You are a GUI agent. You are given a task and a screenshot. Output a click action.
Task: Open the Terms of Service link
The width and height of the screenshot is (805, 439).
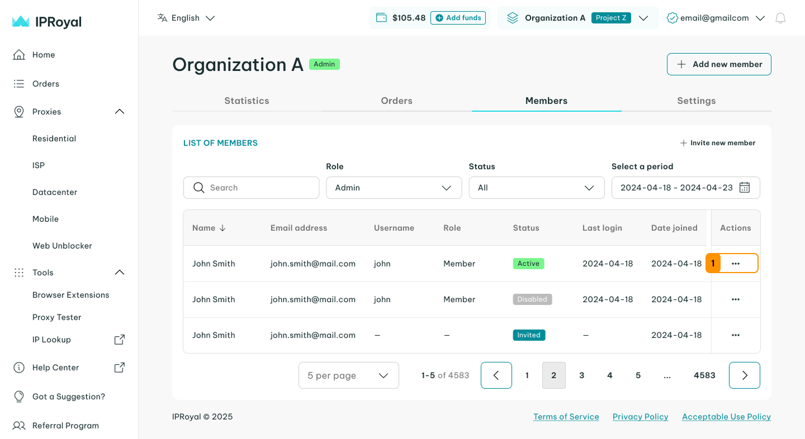(x=566, y=417)
